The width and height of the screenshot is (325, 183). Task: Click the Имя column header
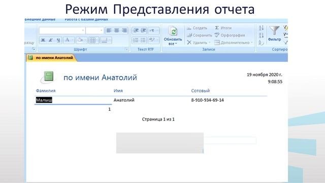pos(118,90)
